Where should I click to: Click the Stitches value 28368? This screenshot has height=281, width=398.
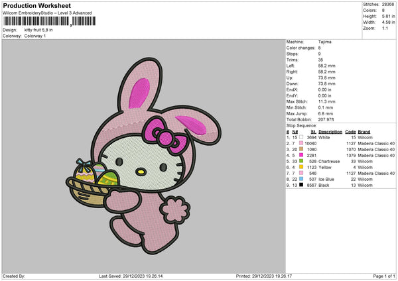(x=388, y=5)
